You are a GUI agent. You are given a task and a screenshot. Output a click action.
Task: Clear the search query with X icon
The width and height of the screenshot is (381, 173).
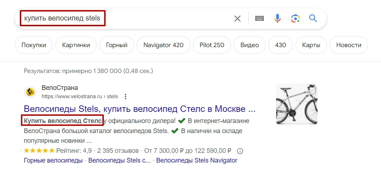tap(238, 18)
